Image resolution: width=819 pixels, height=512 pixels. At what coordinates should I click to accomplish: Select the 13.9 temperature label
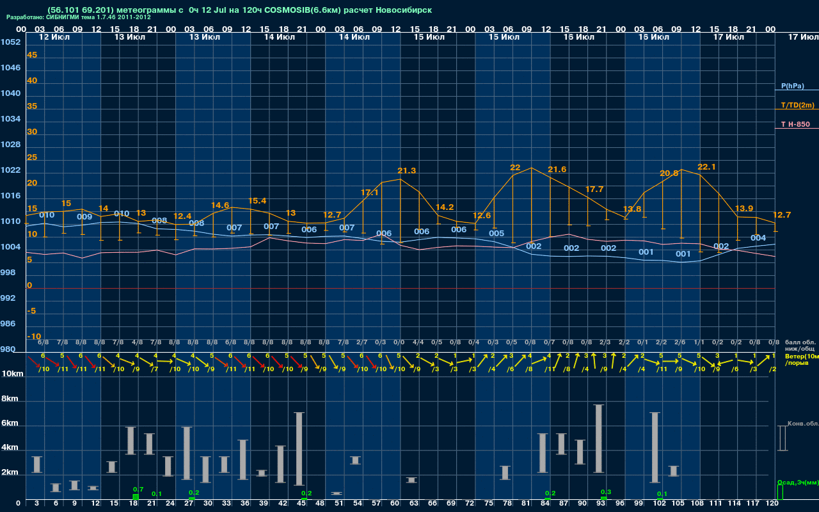coord(744,209)
